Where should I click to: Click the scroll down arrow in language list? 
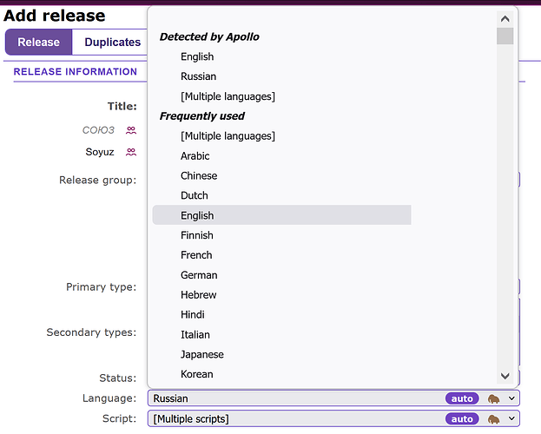[x=505, y=376]
